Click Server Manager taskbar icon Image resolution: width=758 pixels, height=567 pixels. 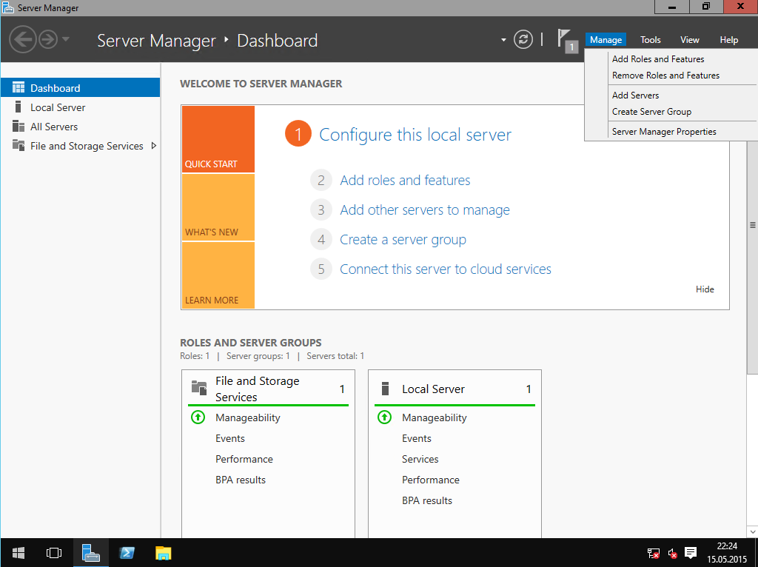click(90, 552)
